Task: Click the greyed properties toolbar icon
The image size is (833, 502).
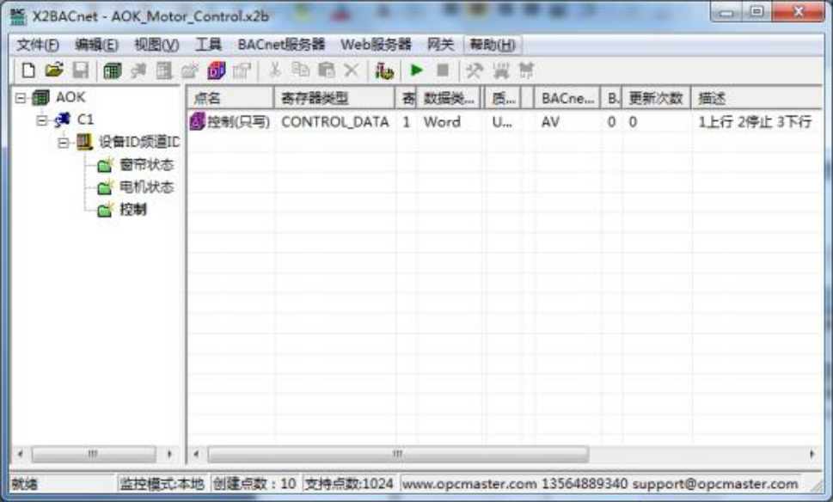Action: [x=242, y=70]
